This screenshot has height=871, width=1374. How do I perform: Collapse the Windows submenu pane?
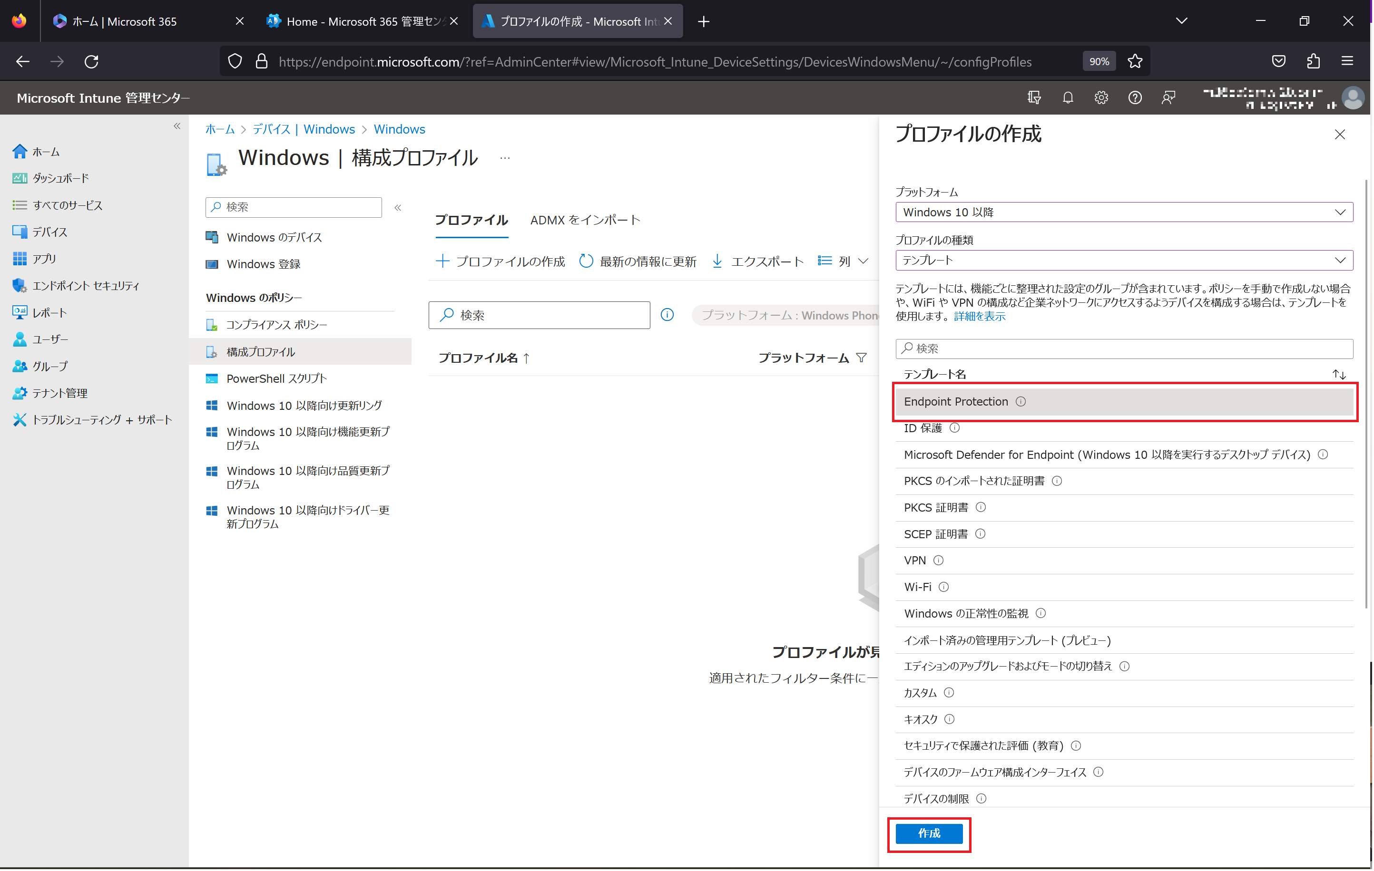point(398,207)
